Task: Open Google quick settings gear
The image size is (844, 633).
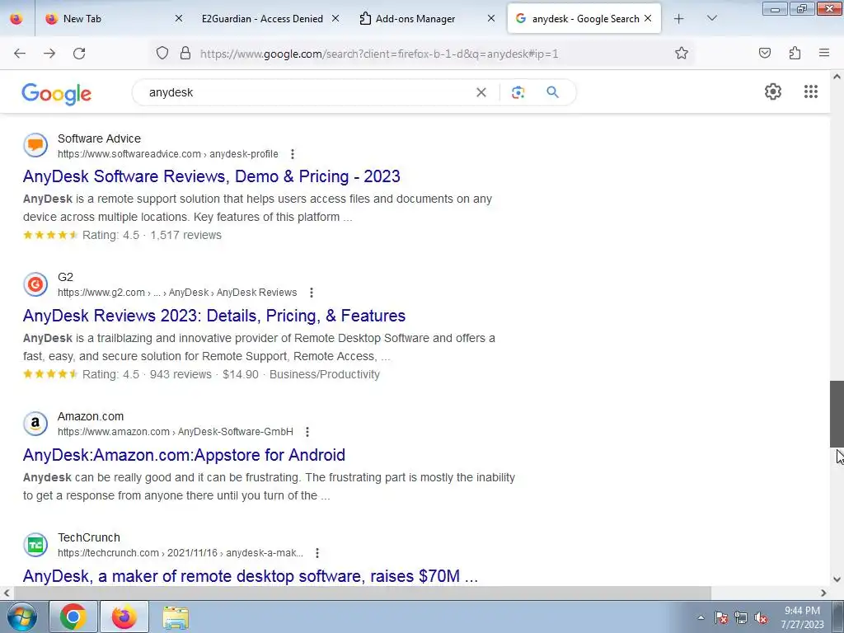Action: [773, 91]
